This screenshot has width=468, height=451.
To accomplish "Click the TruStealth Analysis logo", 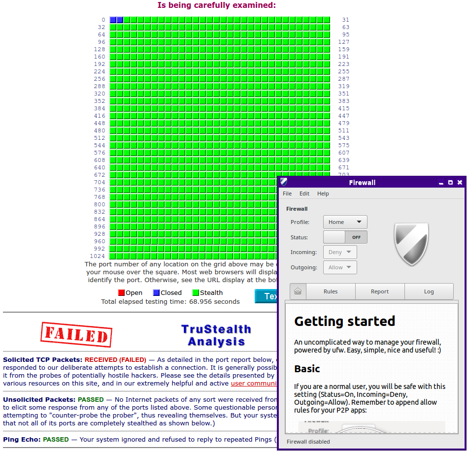I will (x=216, y=335).
